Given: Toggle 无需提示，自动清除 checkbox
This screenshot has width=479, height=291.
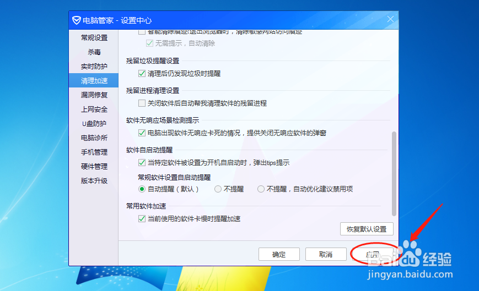Looking at the screenshot, I should coord(150,43).
